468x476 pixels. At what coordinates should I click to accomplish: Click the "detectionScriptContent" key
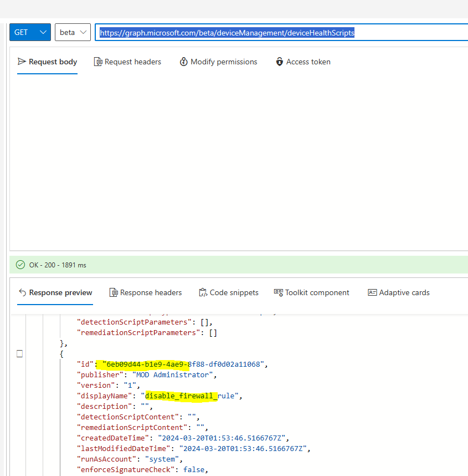[x=127, y=417]
